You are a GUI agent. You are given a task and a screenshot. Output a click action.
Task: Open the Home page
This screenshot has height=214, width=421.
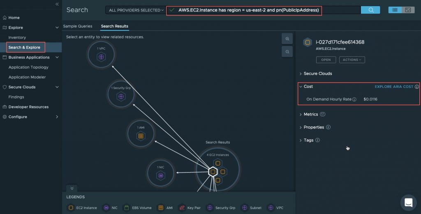(14, 18)
